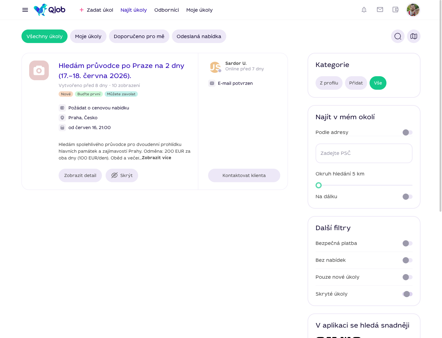Open user profile avatar

(413, 10)
